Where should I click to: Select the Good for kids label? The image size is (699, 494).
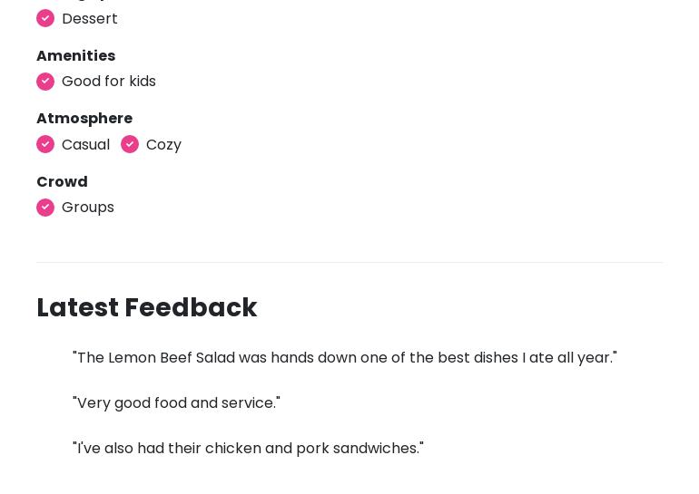109,82
